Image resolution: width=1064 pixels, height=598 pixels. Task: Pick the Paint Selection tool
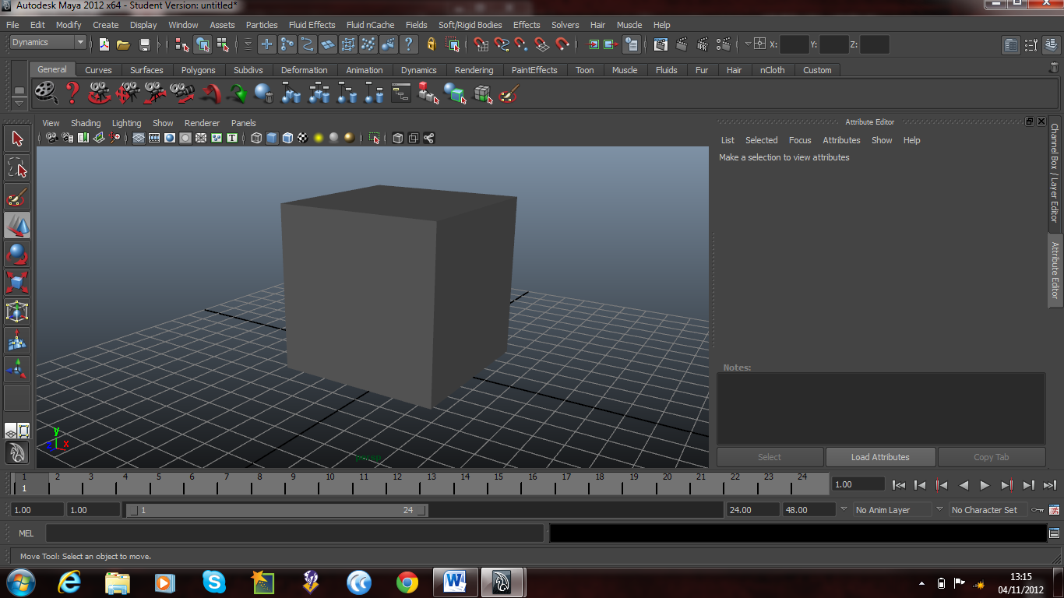pos(17,197)
